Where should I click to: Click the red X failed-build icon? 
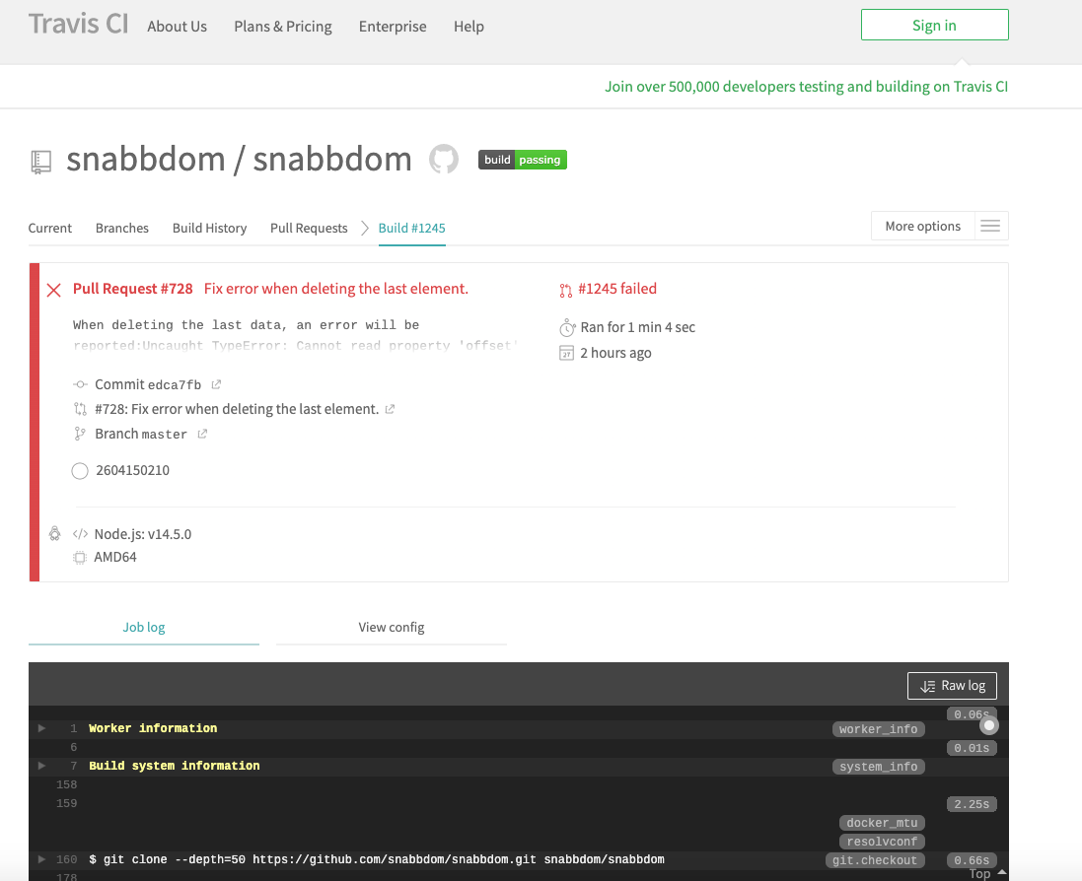coord(54,290)
